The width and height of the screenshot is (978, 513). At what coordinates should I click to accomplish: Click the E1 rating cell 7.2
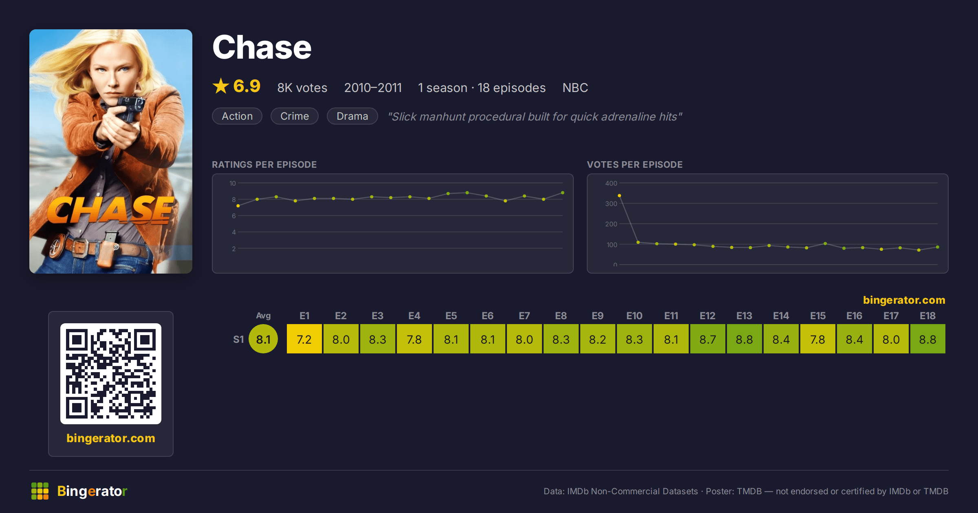tap(304, 339)
